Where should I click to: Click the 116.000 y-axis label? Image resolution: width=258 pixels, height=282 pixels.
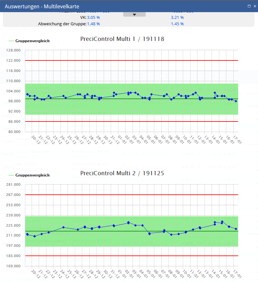pos(13,71)
